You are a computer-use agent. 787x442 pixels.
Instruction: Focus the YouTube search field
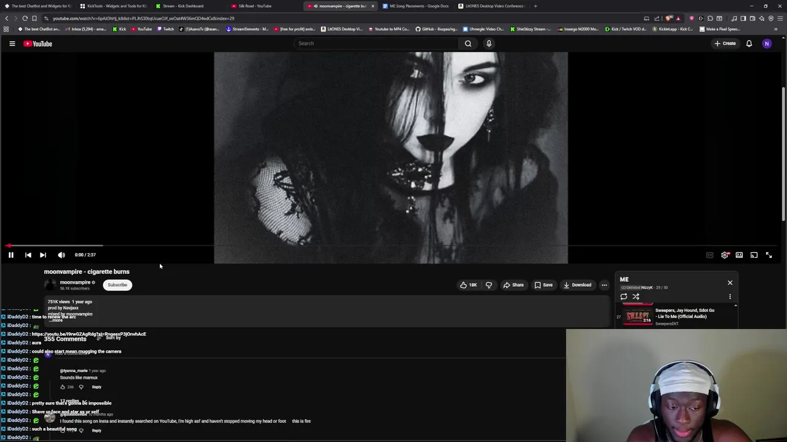pos(375,44)
